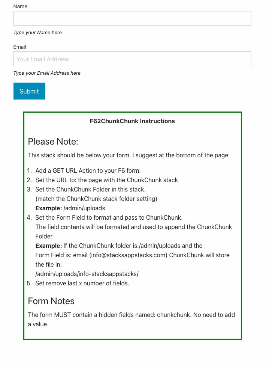Click the 'This stack should be below' paragraph
The width and height of the screenshot is (272, 365).
[129, 155]
